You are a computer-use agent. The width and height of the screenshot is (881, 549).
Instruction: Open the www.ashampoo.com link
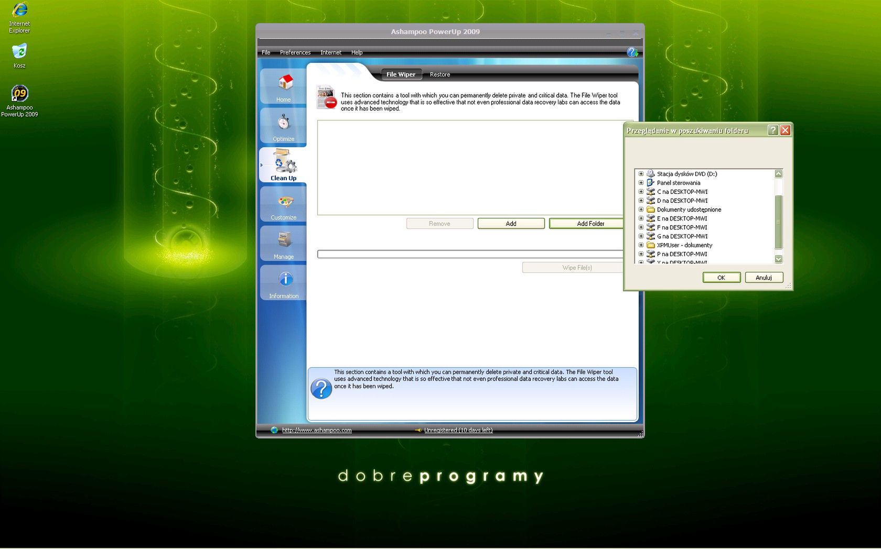pyautogui.click(x=317, y=430)
